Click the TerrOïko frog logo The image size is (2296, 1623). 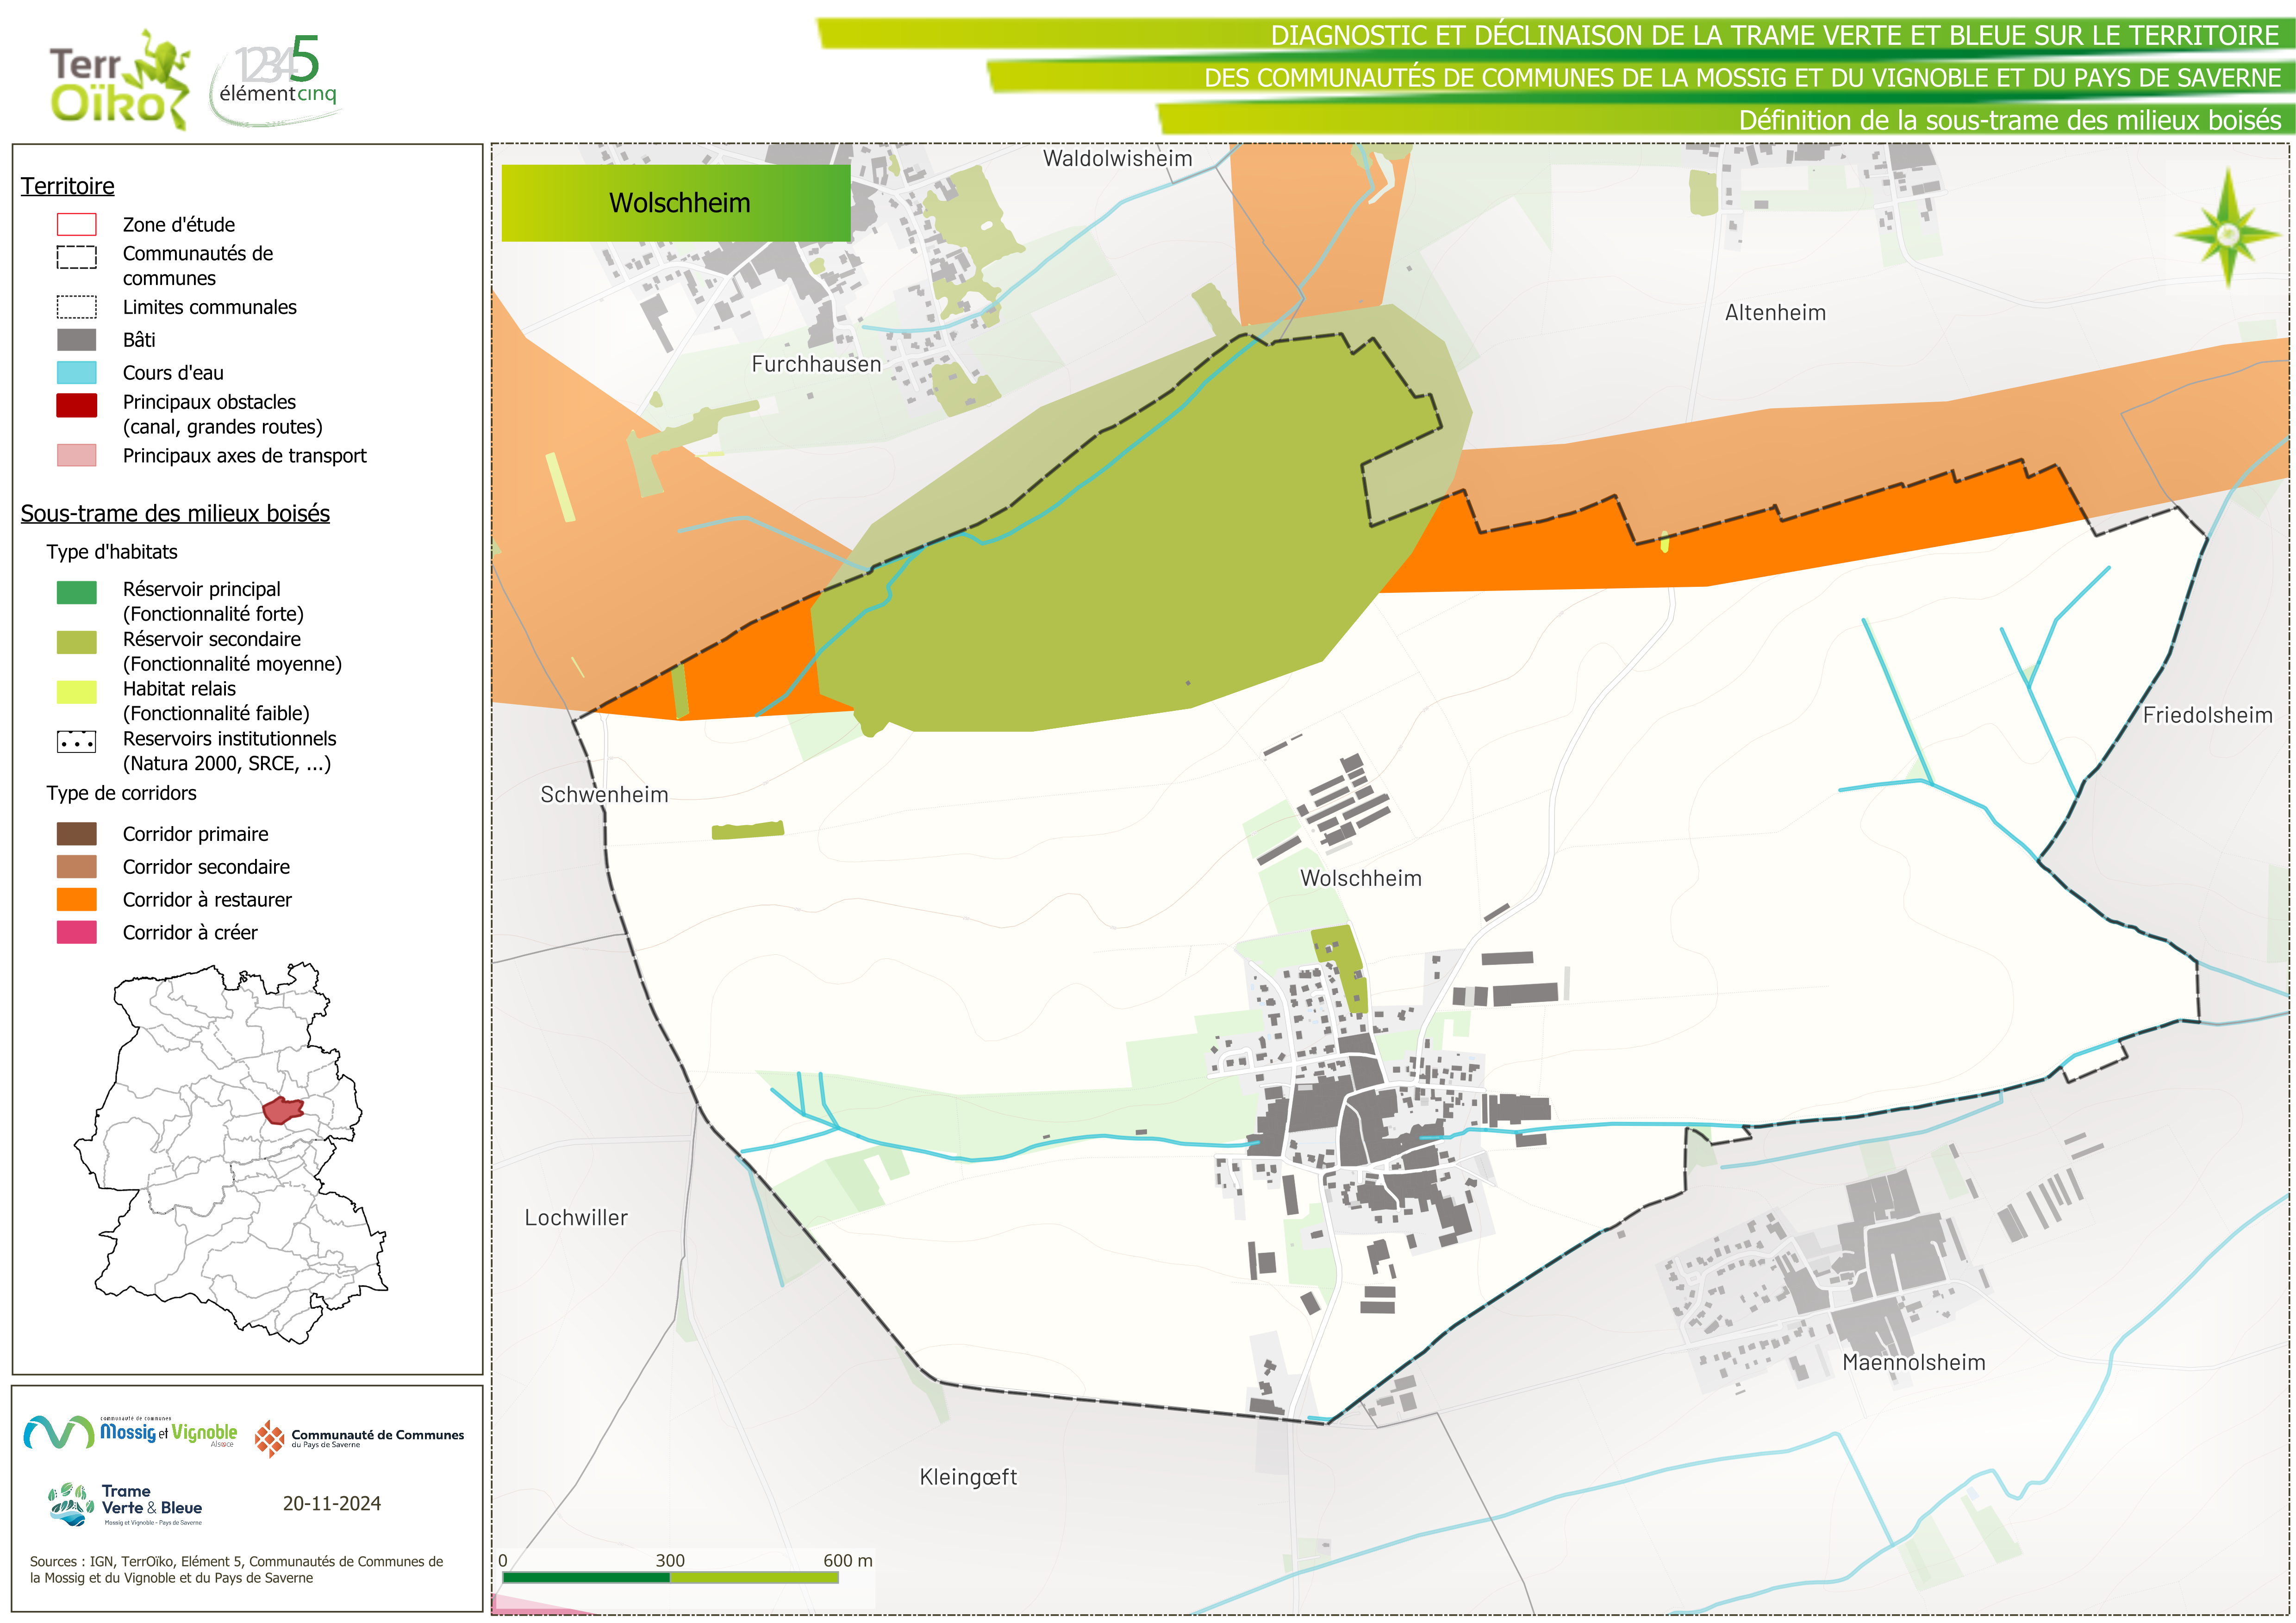coord(120,80)
